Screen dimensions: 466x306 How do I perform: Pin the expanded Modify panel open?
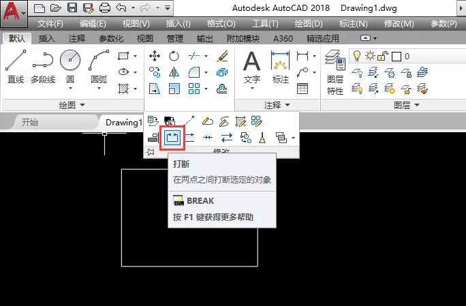pyautogui.click(x=151, y=152)
